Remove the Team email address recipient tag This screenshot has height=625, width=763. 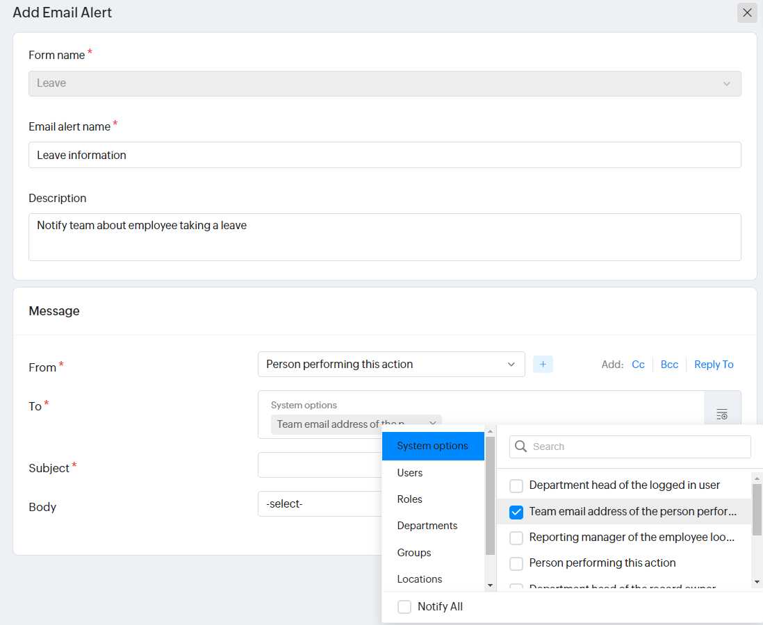click(x=432, y=424)
